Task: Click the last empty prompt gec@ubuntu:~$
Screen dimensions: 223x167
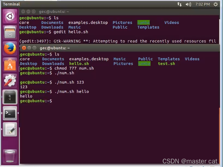Action: (x=36, y=101)
